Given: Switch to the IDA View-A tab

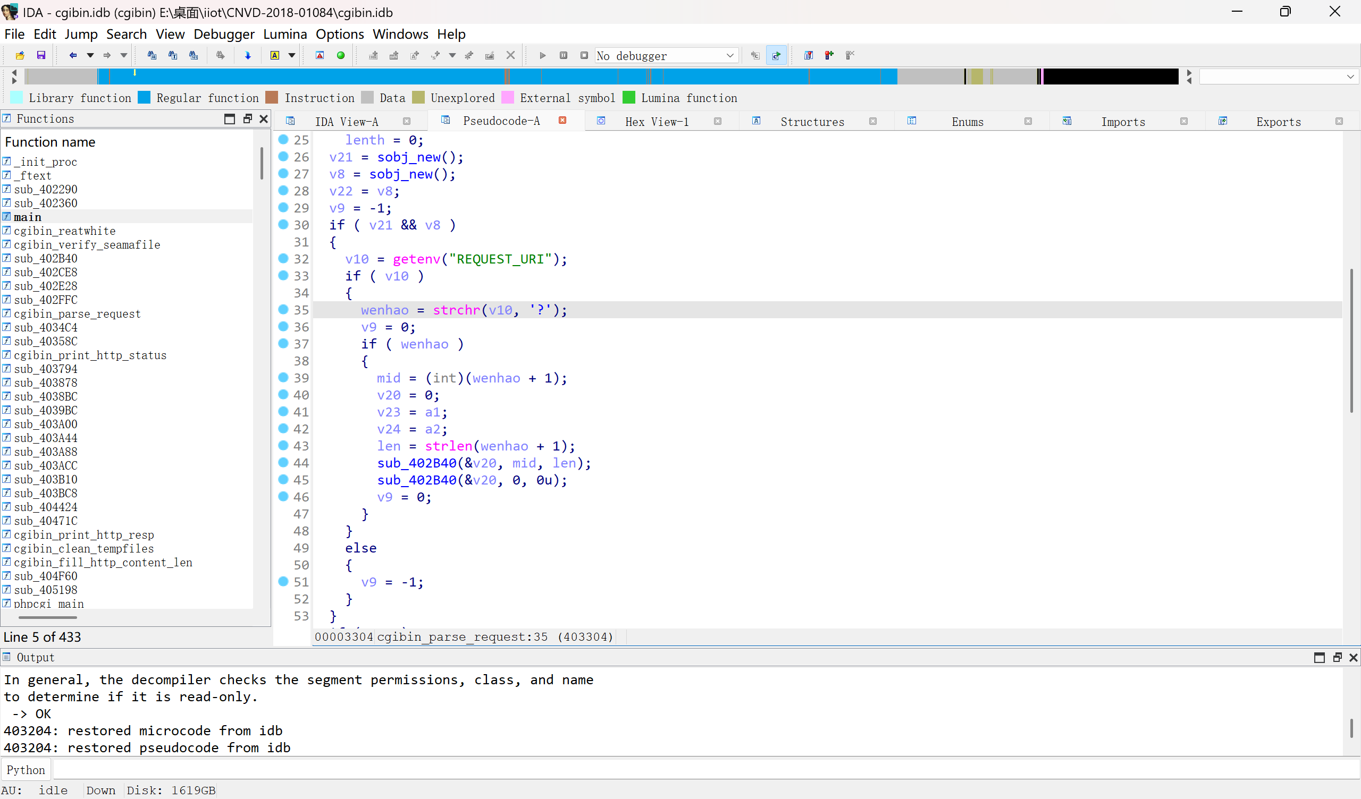Looking at the screenshot, I should pos(347,122).
